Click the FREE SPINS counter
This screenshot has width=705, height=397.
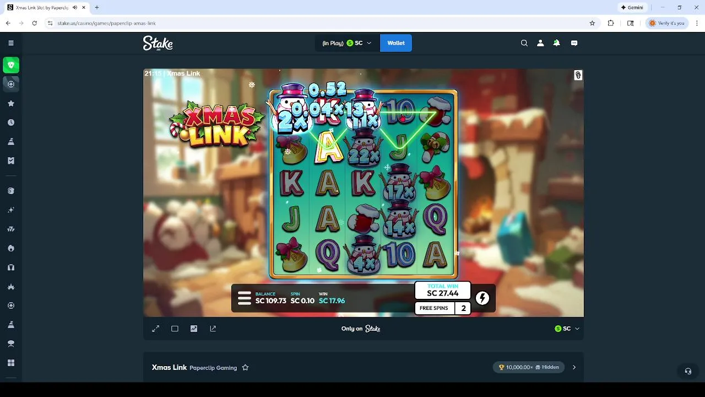click(x=443, y=308)
